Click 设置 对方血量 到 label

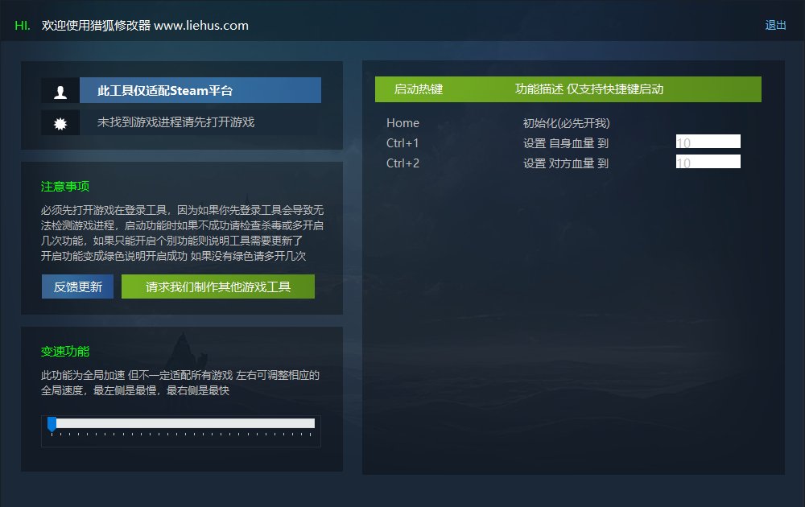point(566,163)
